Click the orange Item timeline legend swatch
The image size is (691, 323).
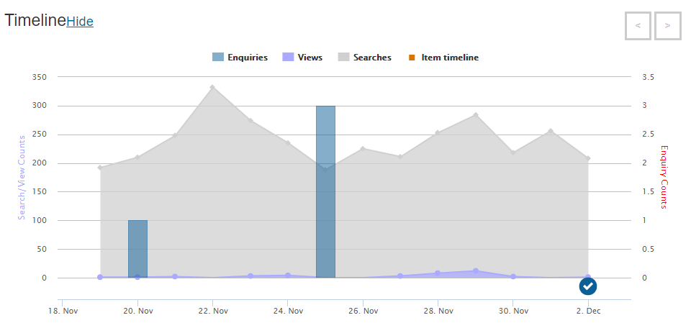(x=411, y=58)
